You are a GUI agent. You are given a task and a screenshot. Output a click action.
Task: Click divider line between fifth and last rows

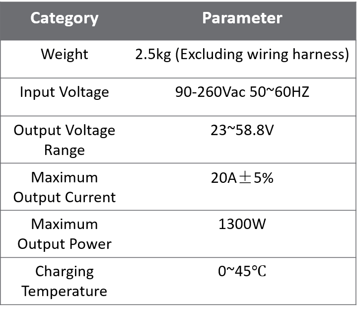click(178, 257)
